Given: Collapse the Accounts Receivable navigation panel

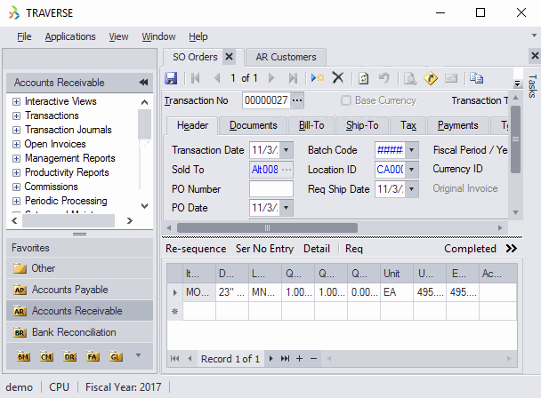Looking at the screenshot, I should (x=143, y=83).
